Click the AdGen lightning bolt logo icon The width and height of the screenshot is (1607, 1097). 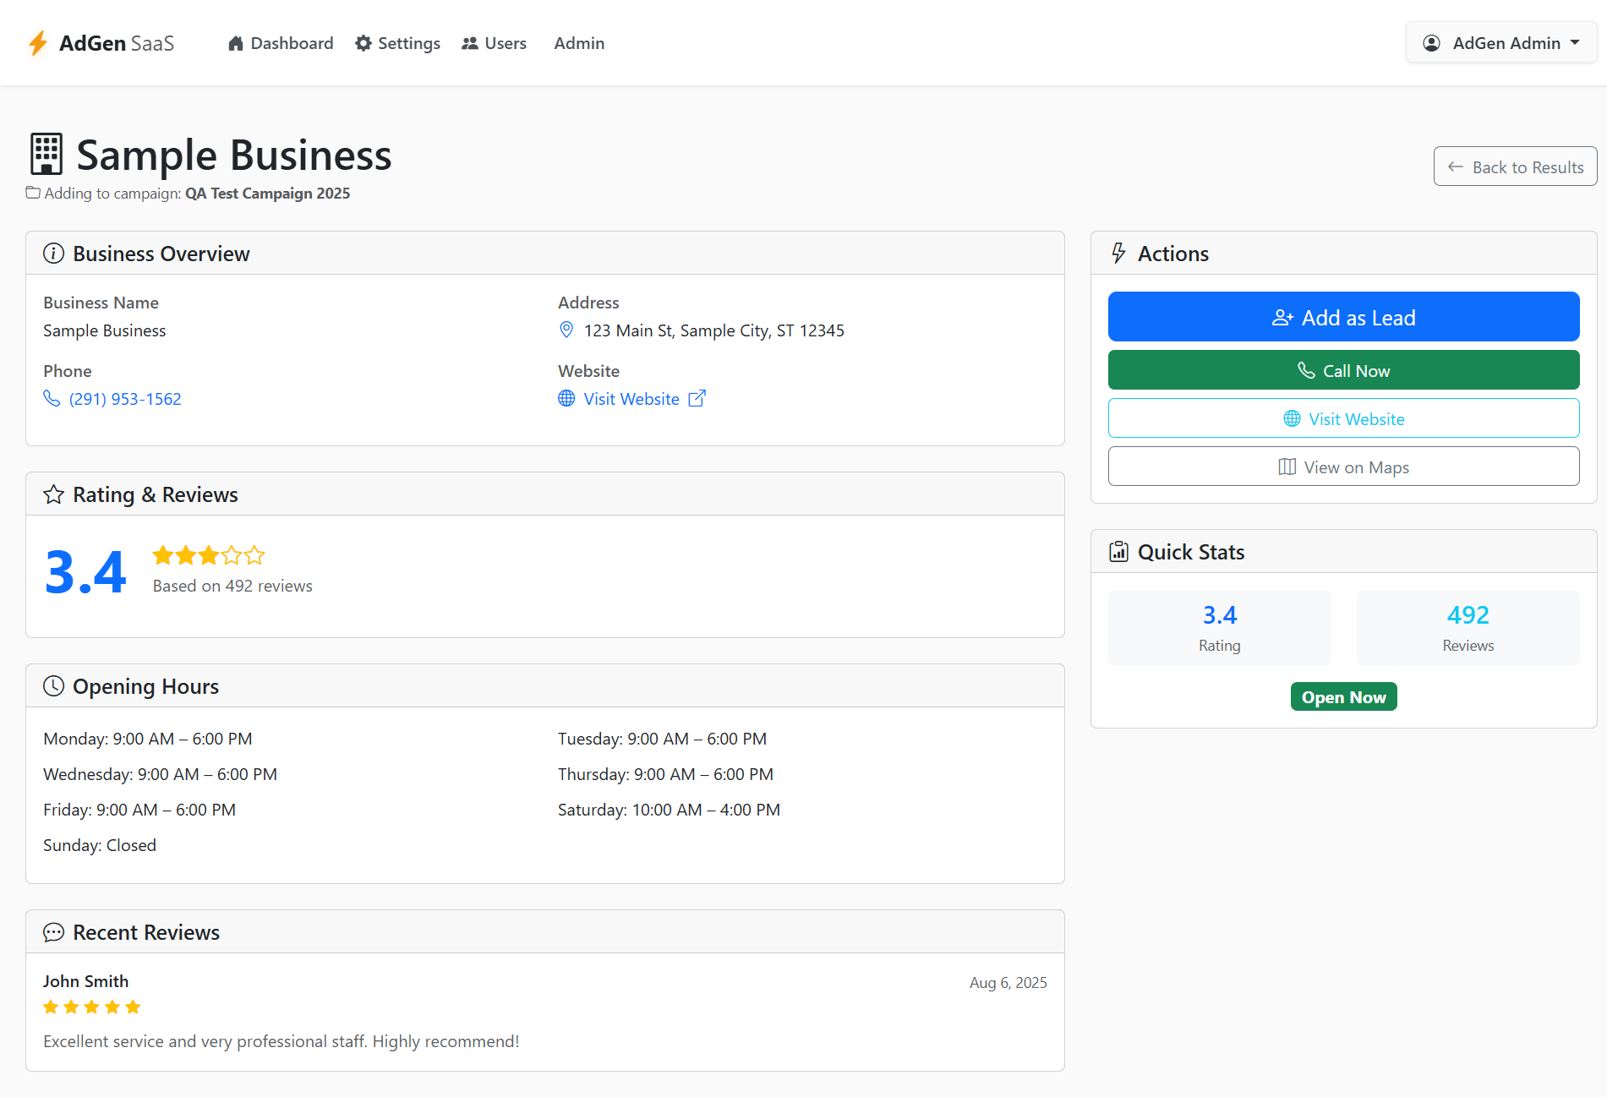tap(38, 43)
